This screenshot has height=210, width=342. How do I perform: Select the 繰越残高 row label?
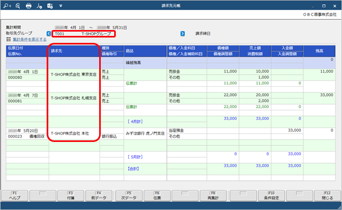click(133, 63)
